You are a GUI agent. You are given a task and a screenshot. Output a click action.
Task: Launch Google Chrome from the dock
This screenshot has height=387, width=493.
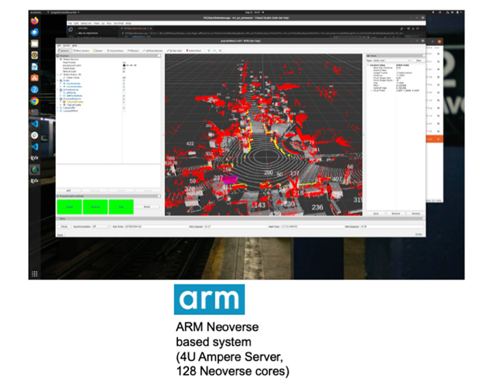(35, 101)
